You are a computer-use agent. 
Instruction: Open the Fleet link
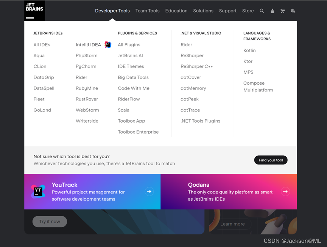39,99
